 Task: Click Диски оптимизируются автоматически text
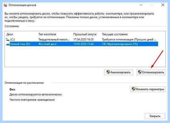tap(36, 94)
